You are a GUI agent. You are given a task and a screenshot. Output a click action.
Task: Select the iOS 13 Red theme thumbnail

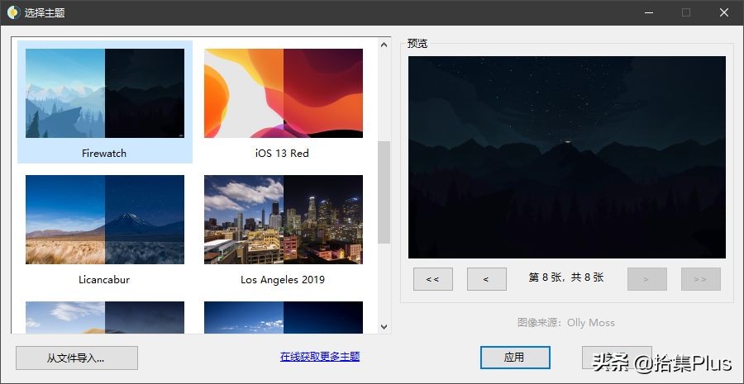[284, 93]
